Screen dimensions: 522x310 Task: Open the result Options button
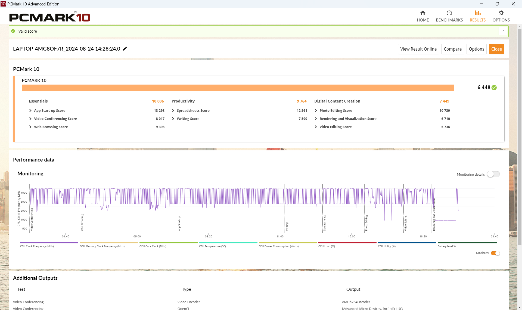[476, 49]
